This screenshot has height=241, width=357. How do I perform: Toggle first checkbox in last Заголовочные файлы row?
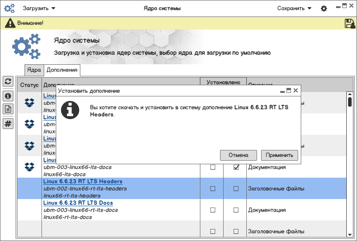click(x=213, y=232)
